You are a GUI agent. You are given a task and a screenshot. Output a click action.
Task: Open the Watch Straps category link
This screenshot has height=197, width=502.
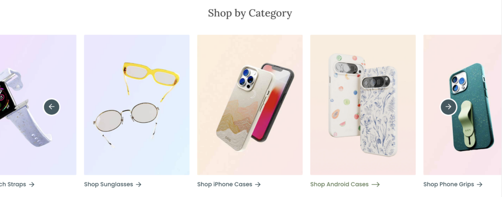click(17, 184)
